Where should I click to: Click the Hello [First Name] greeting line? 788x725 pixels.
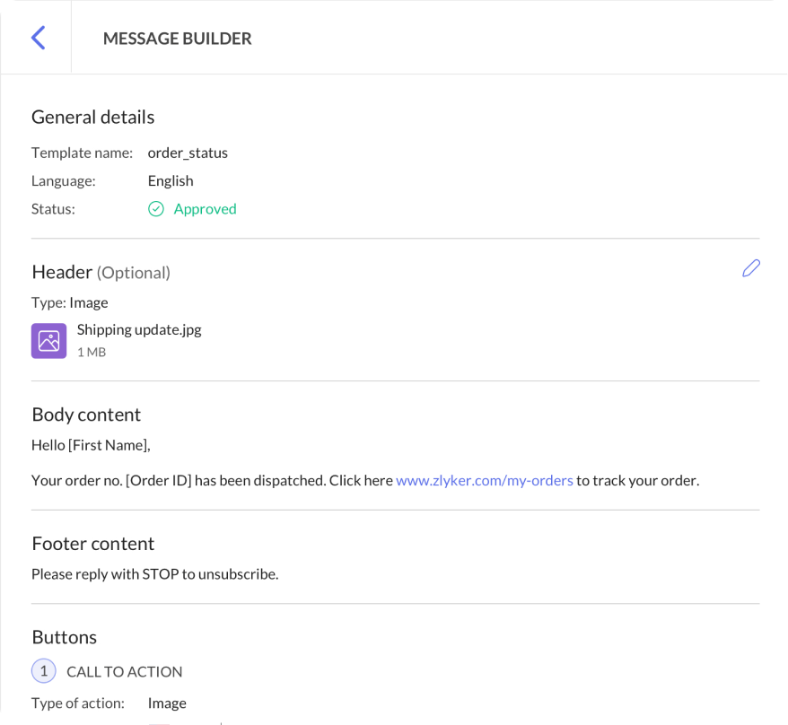point(91,444)
